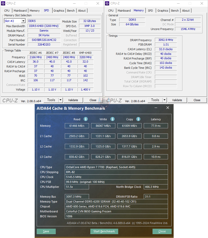Click the Save button in AIDA64

46,231
